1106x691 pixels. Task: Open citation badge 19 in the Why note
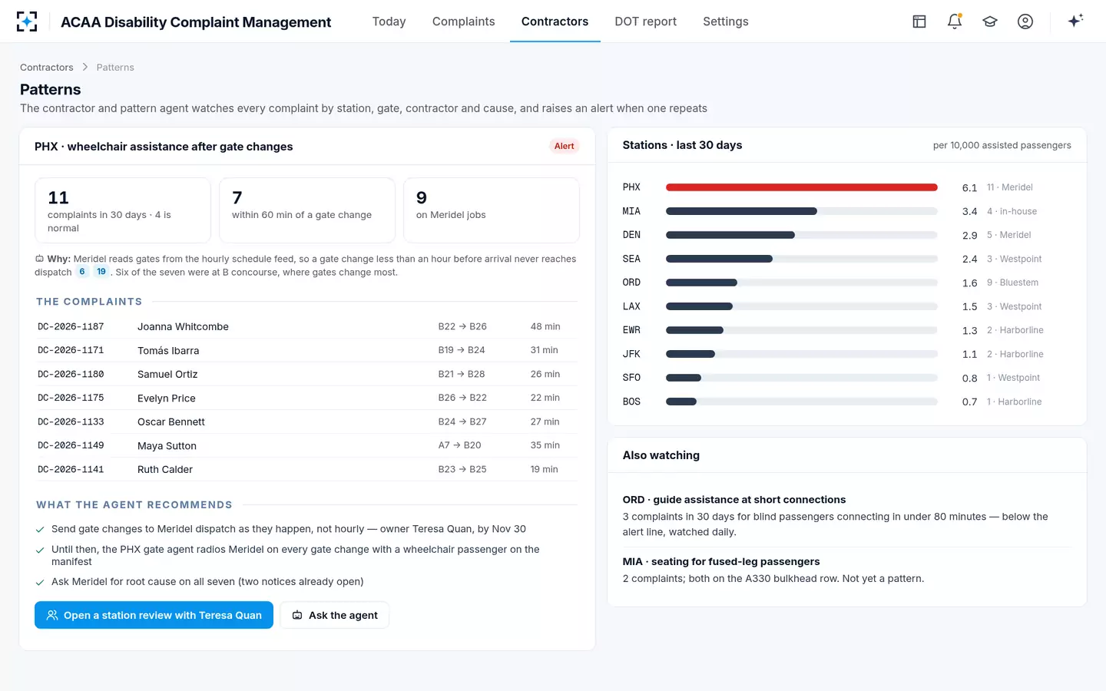(x=101, y=272)
